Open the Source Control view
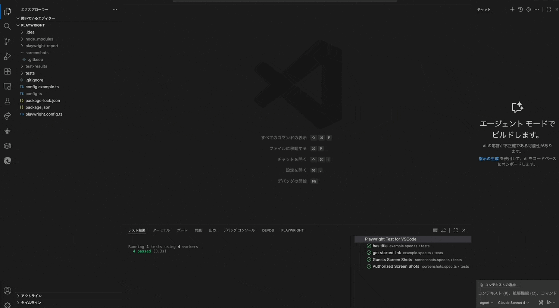The image size is (559, 308). click(7, 41)
